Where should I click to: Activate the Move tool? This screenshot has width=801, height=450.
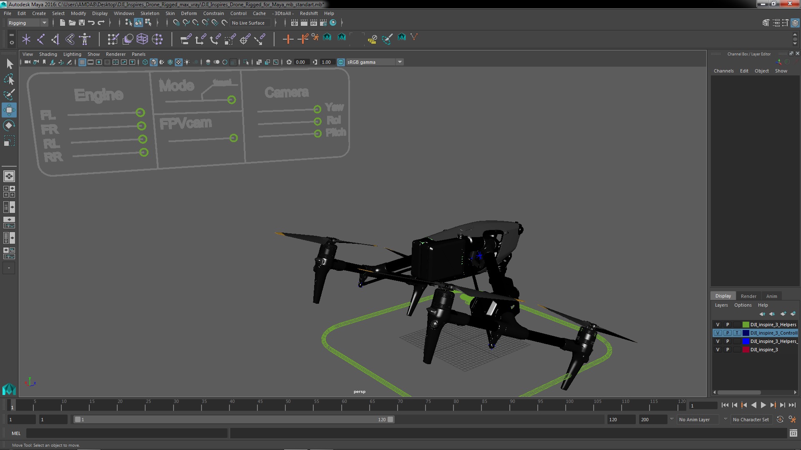(9, 110)
